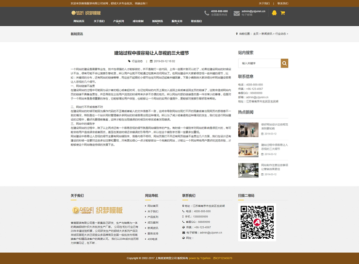Expand the 新闻资讯 navigation dropdown
The image size is (359, 264).
(x=157, y=21)
